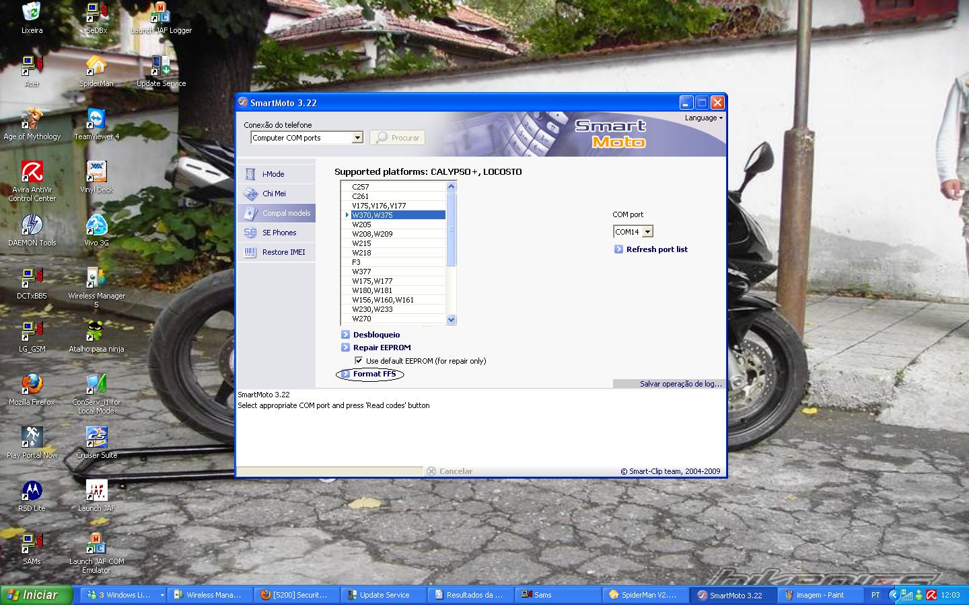The image size is (969, 605).
Task: Click the Format FFS action
Action: [374, 374]
